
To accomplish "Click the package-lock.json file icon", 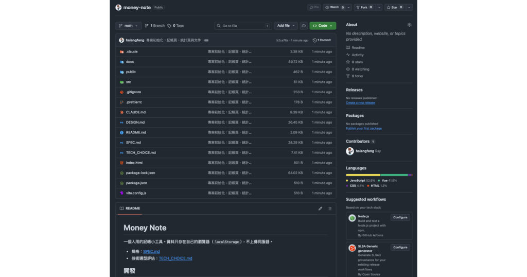I will (121, 173).
